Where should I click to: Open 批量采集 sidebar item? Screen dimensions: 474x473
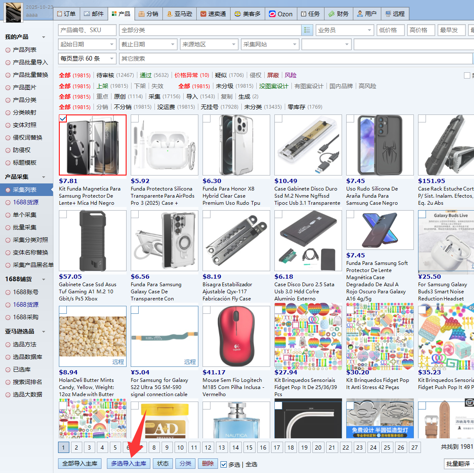tap(25, 227)
